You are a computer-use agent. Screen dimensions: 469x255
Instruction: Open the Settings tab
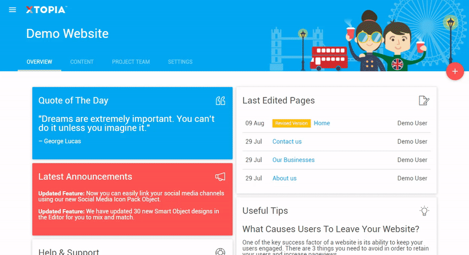coord(180,62)
